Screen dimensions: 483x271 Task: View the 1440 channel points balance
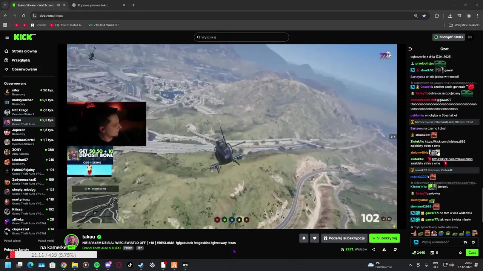tap(418, 253)
